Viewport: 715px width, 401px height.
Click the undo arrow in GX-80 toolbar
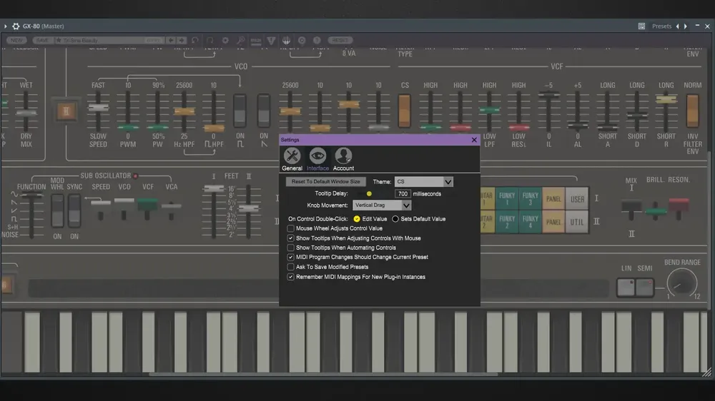(195, 41)
